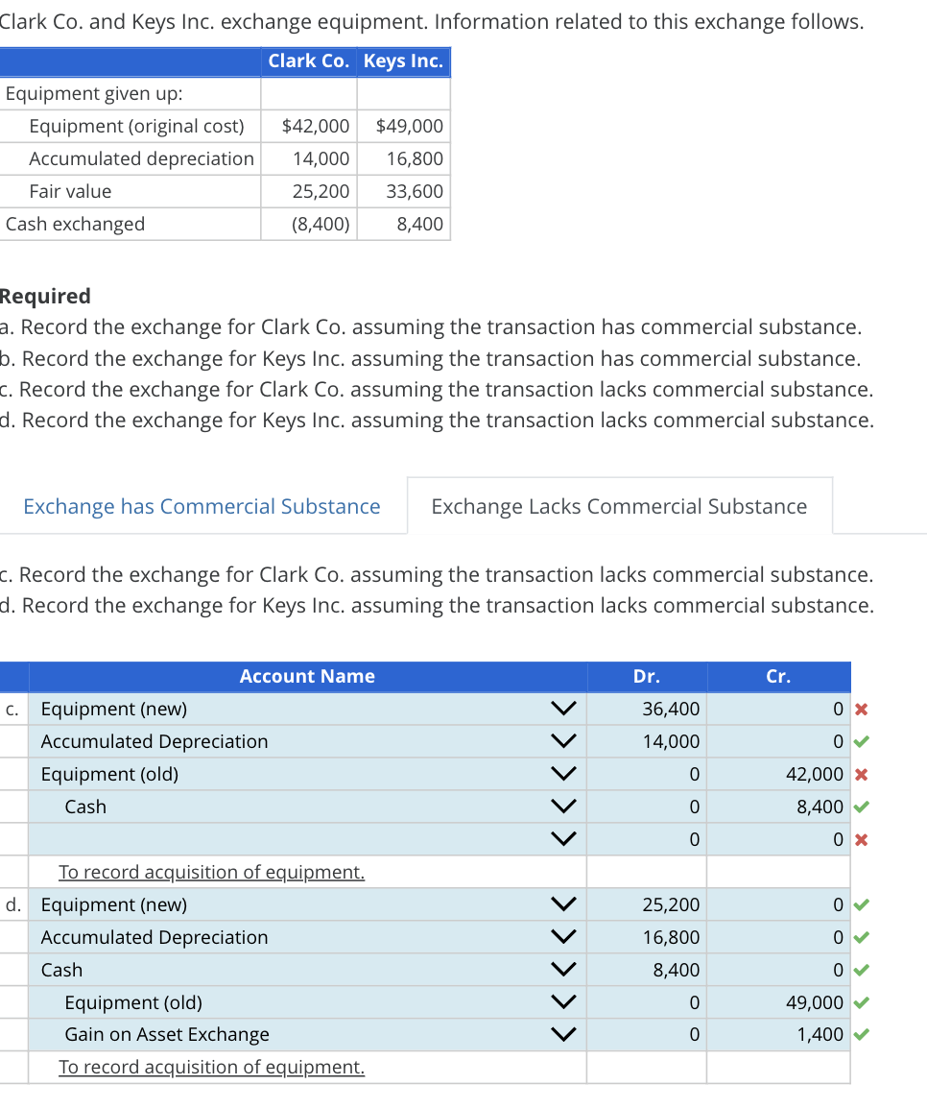Image resolution: width=927 pixels, height=1108 pixels.
Task: Select the Exchange Lacks Commercial Substance tab
Action: 619,506
